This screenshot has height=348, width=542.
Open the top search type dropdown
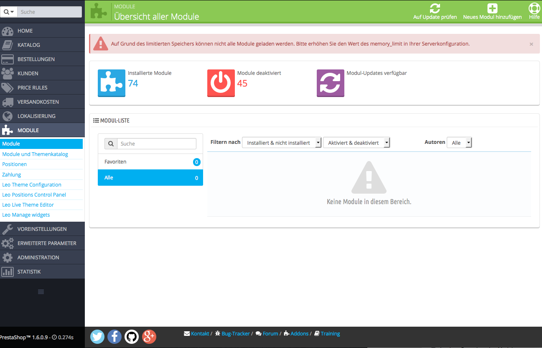point(9,12)
